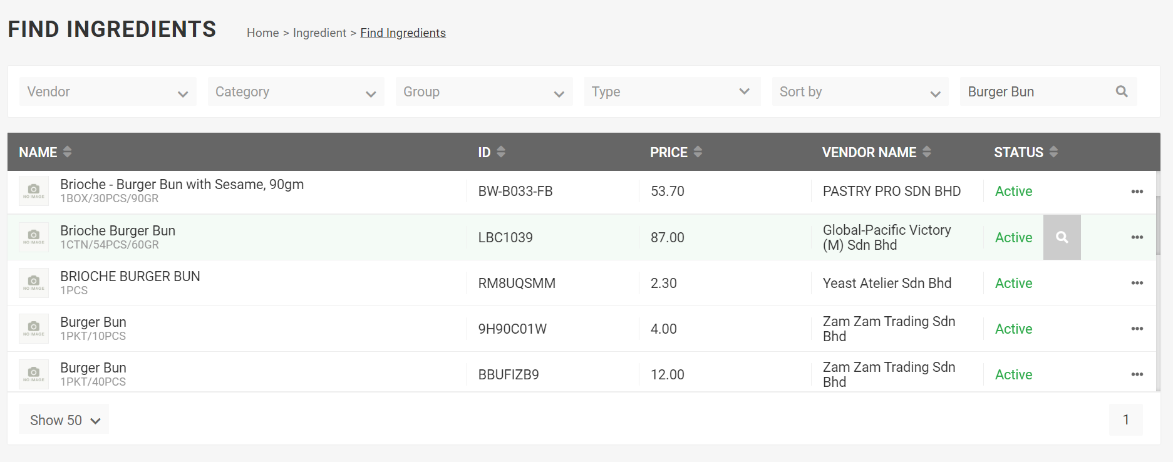The width and height of the screenshot is (1173, 462).
Task: Go to Home breadcrumb link
Action: click(262, 33)
